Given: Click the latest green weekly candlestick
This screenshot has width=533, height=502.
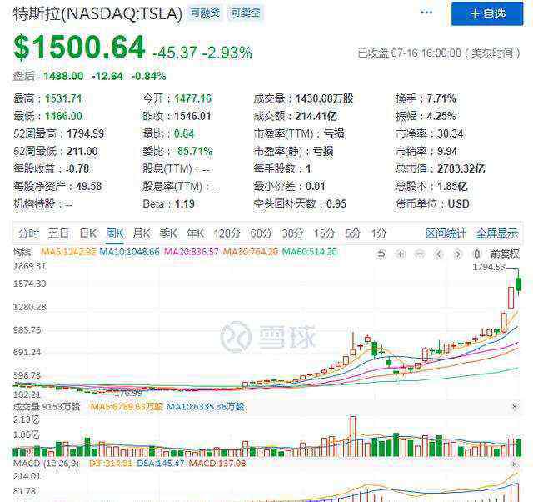Looking at the screenshot, I should click(518, 284).
